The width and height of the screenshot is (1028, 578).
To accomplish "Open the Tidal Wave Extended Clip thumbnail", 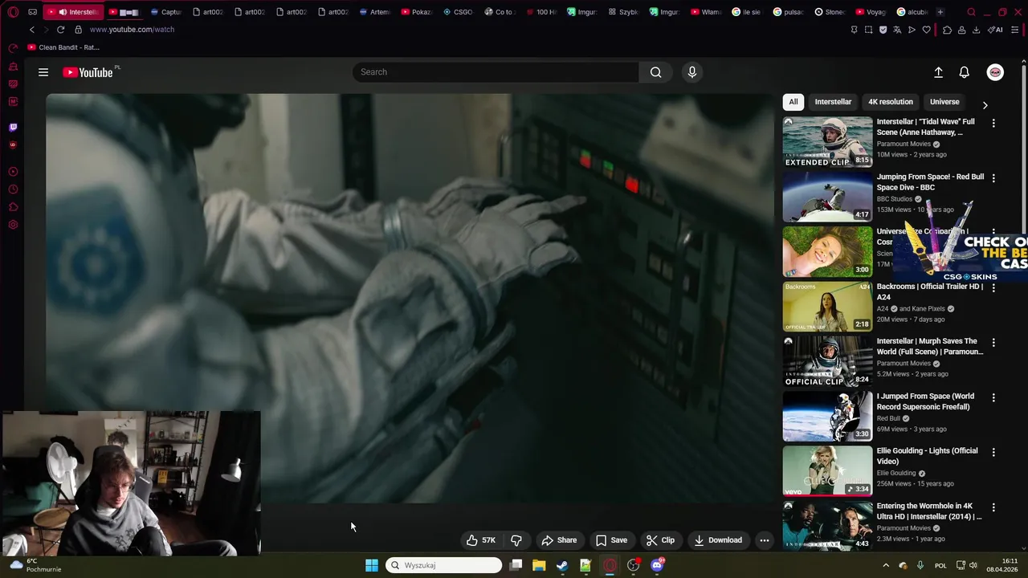I will coord(827,141).
